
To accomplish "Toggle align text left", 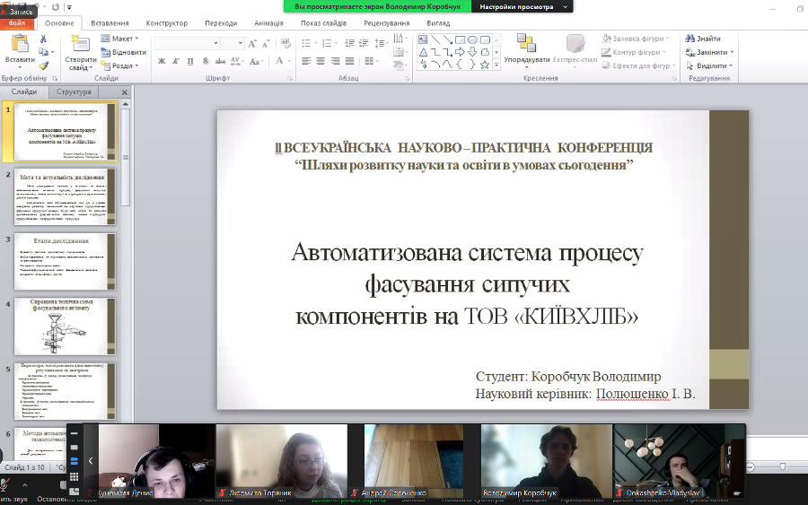I will click(x=306, y=61).
